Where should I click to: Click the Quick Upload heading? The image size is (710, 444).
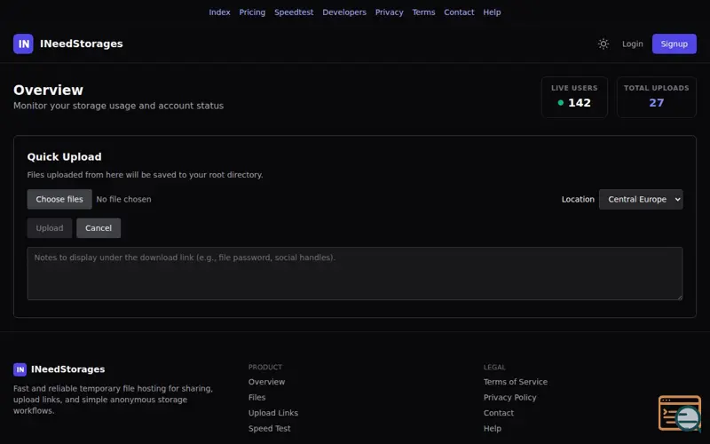point(64,157)
